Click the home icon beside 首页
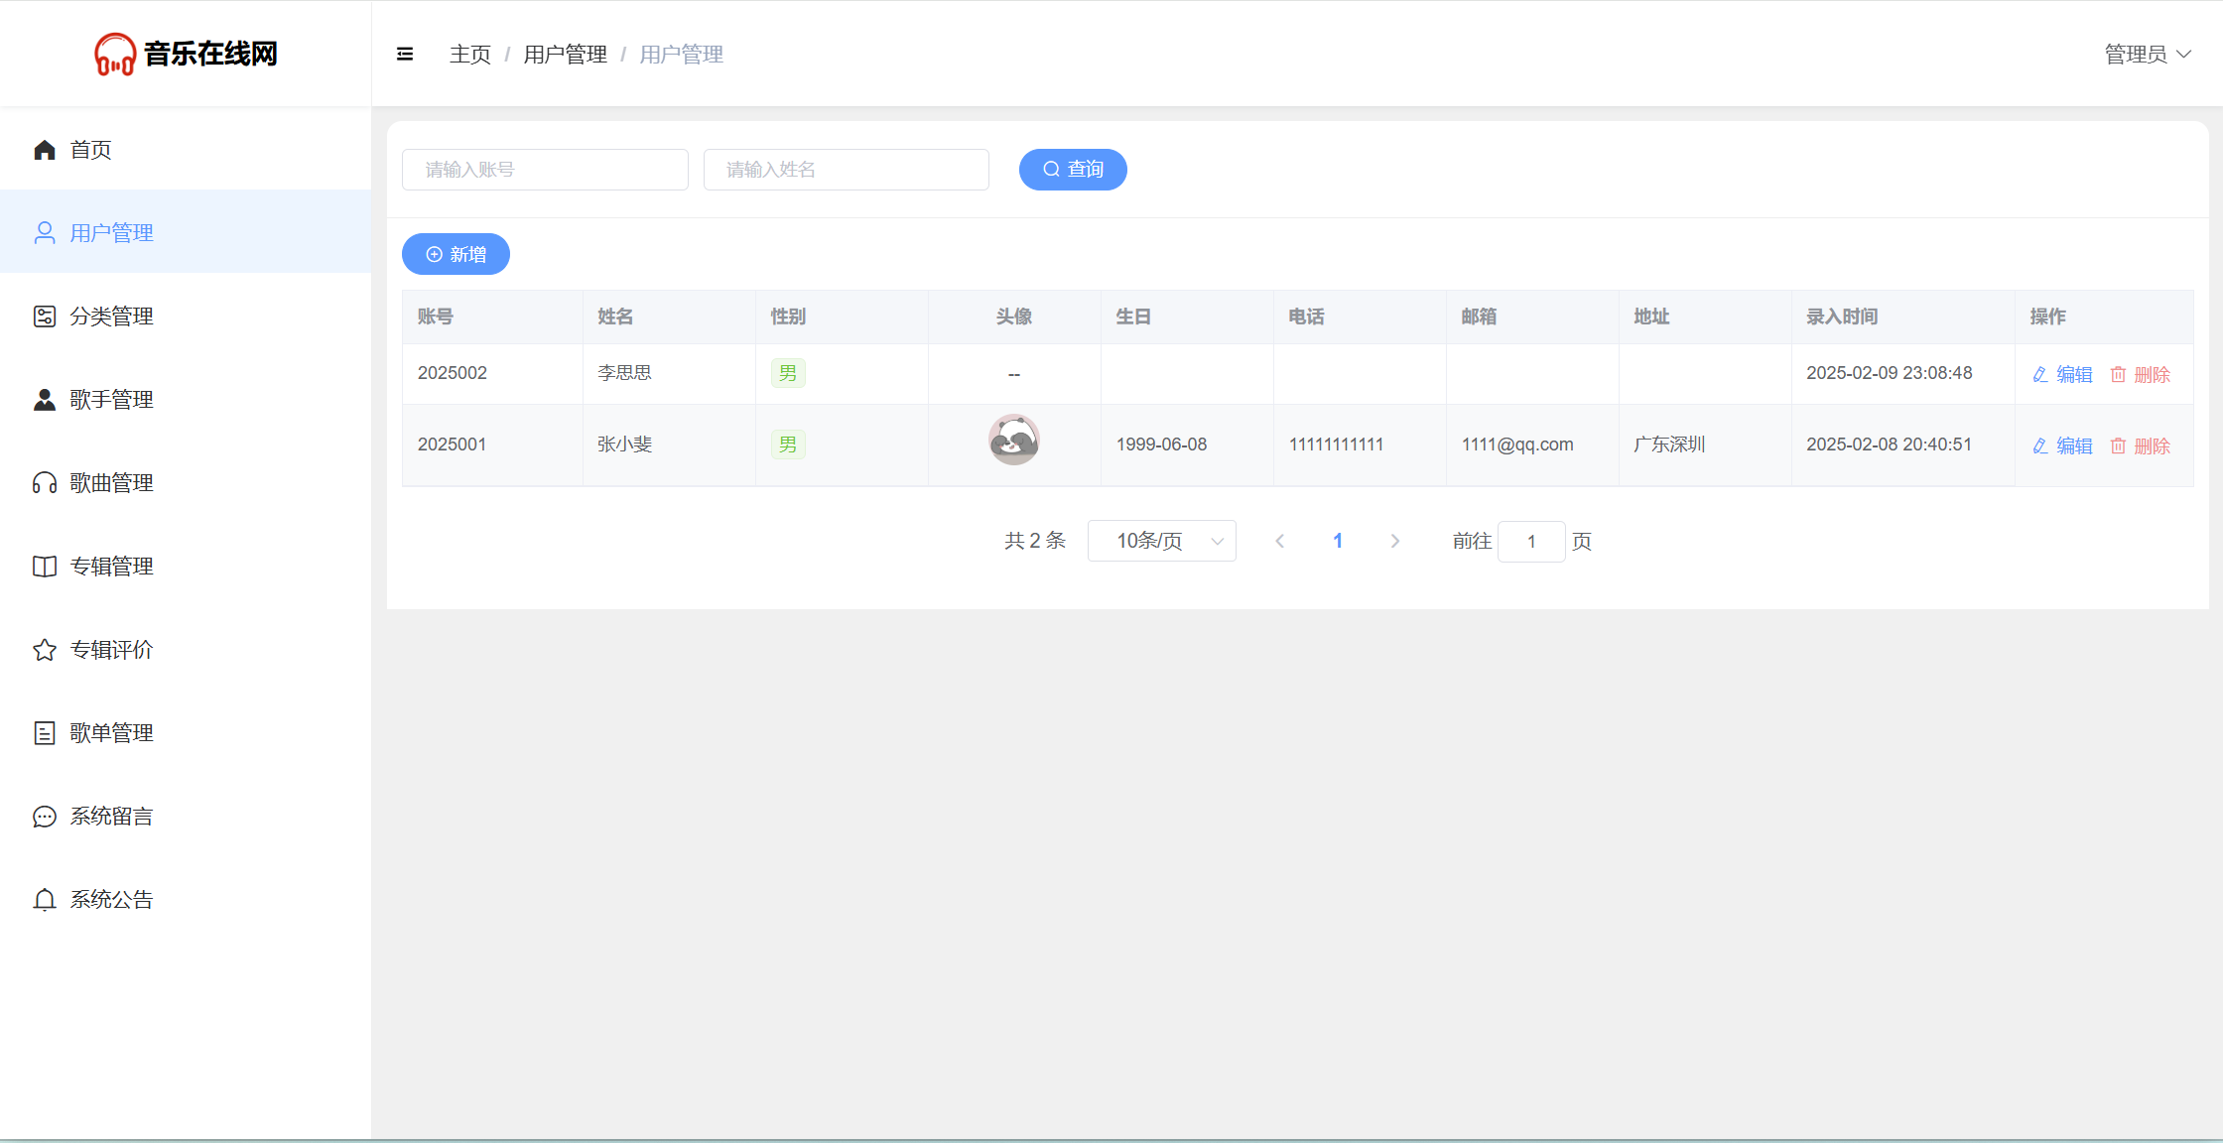 (x=45, y=150)
